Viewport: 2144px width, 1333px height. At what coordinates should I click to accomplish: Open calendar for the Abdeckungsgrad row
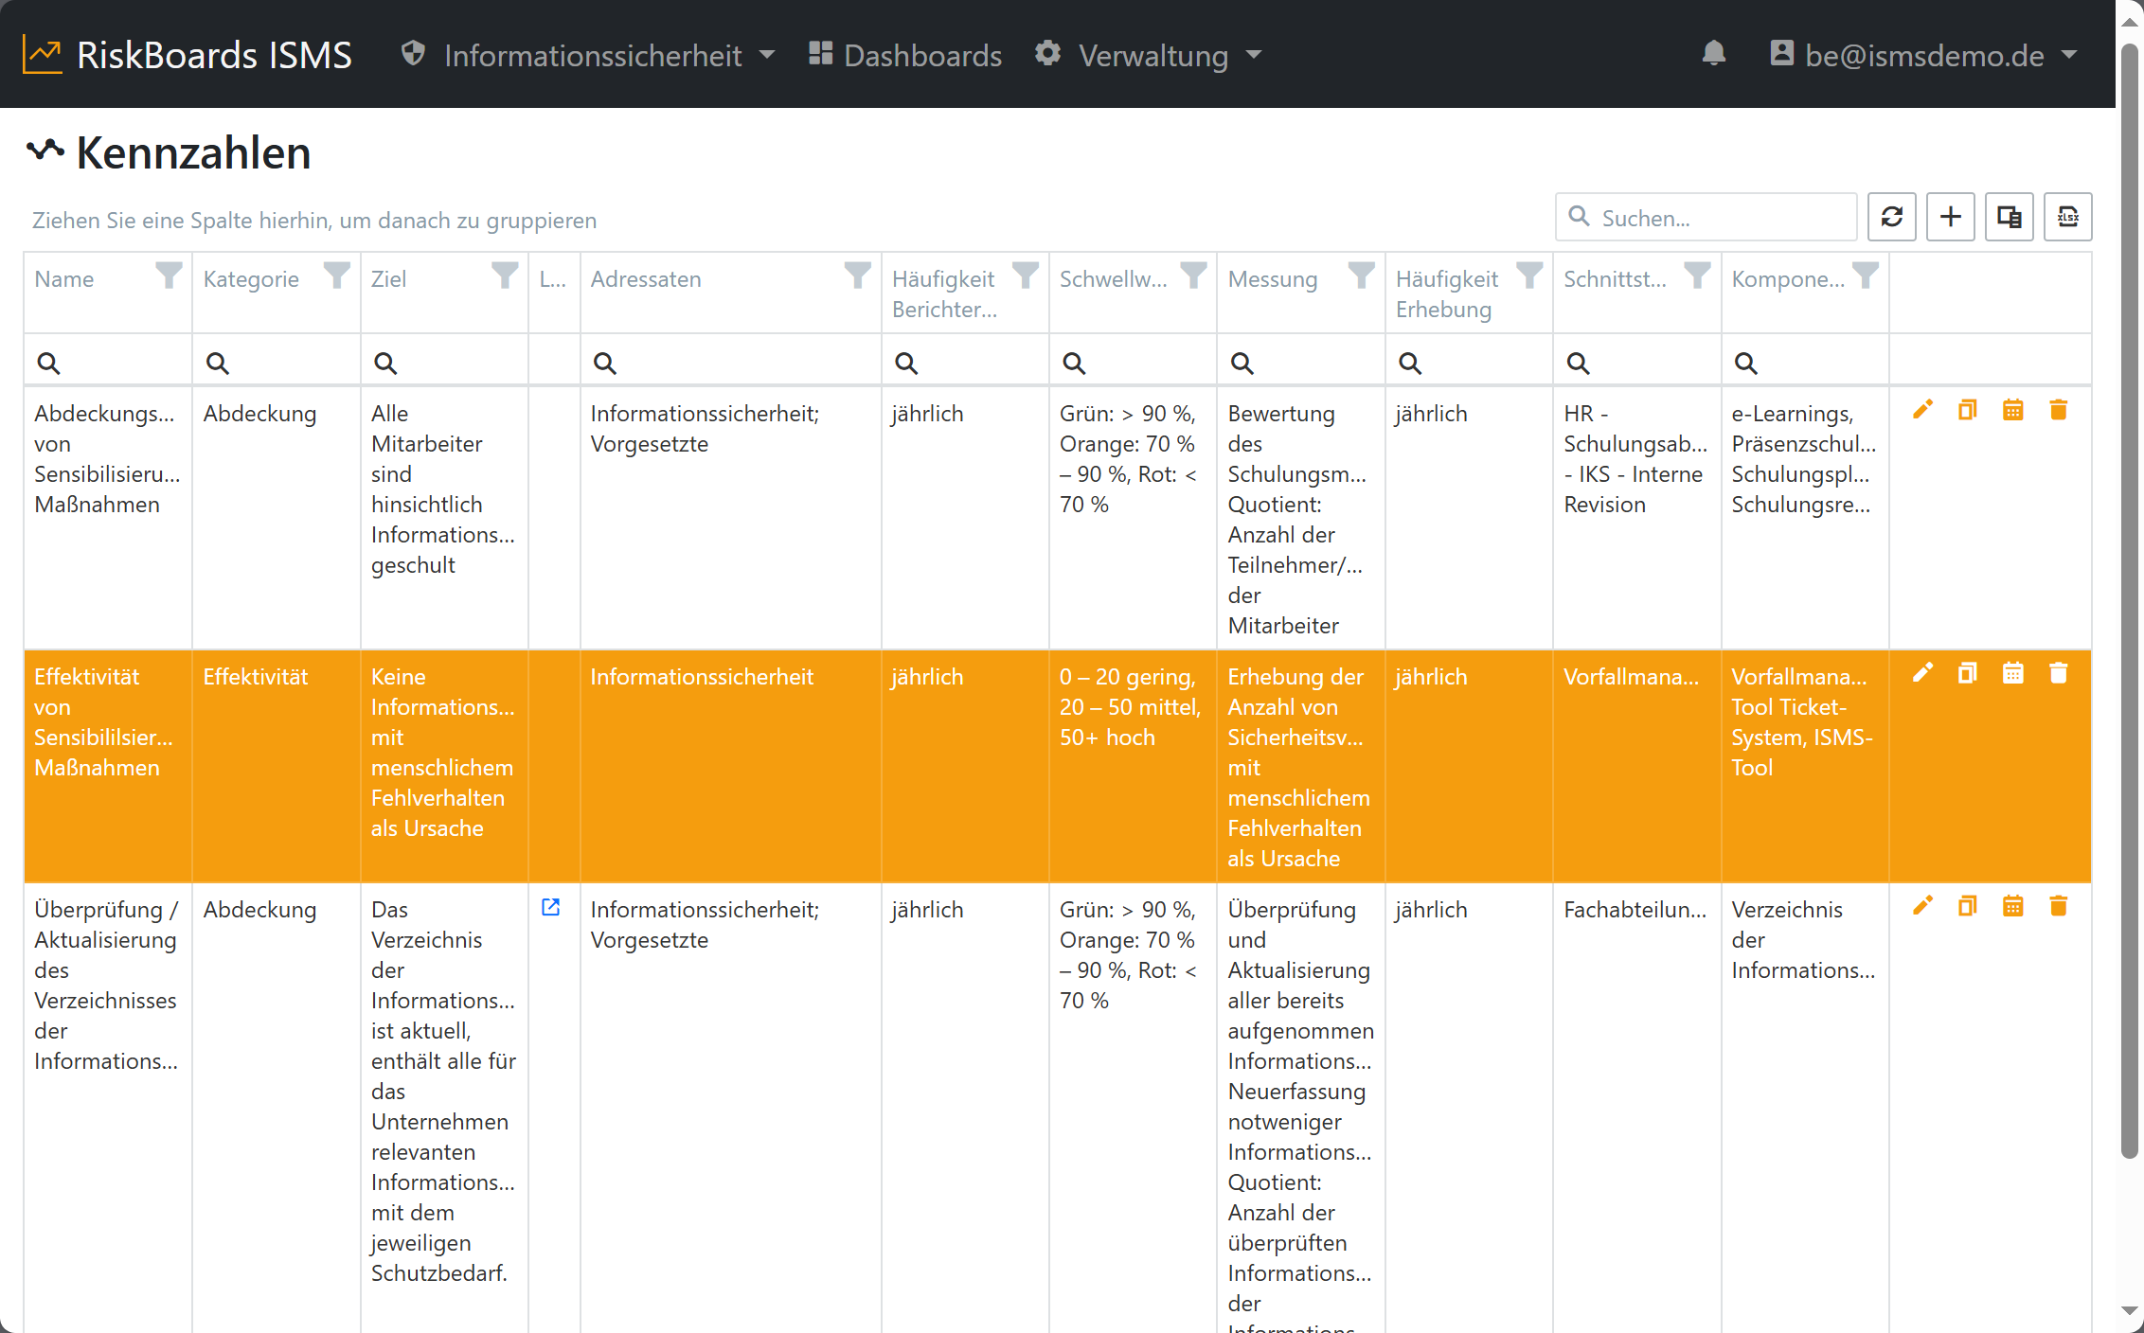coord(2013,410)
